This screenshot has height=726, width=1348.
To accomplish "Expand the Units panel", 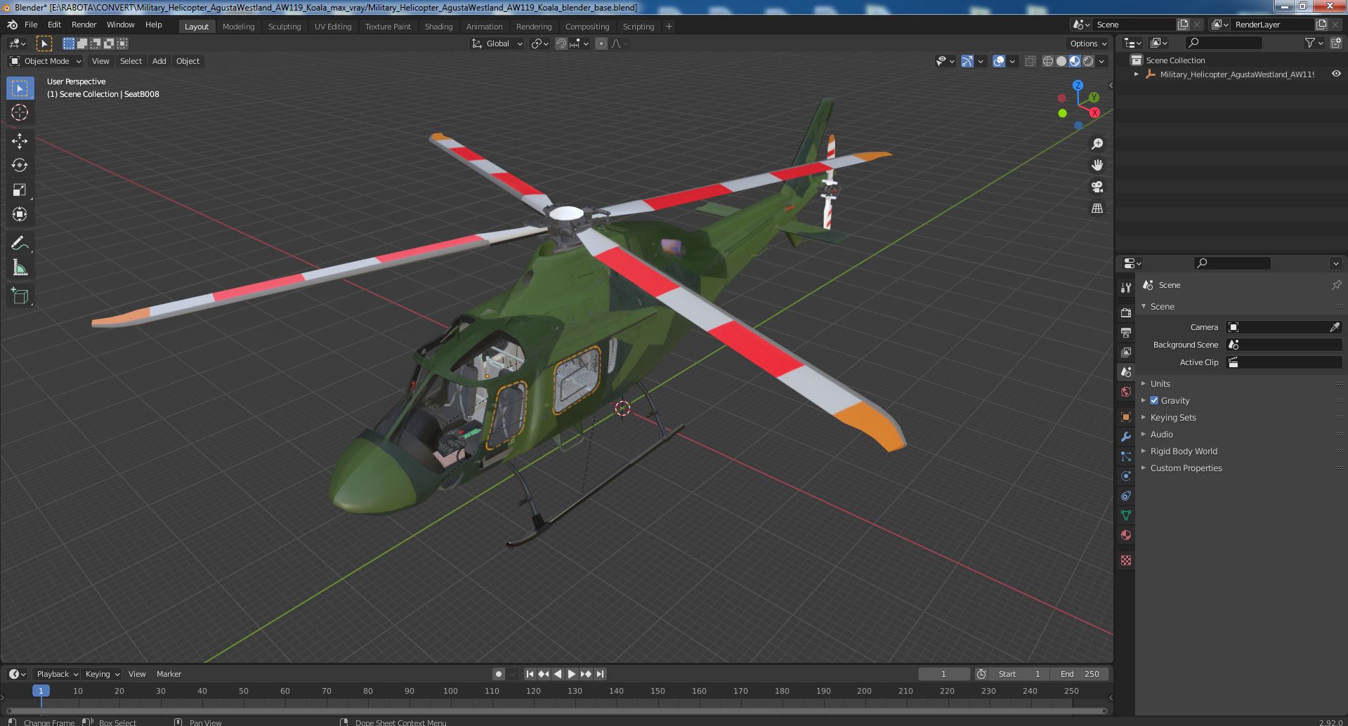I will (x=1160, y=383).
